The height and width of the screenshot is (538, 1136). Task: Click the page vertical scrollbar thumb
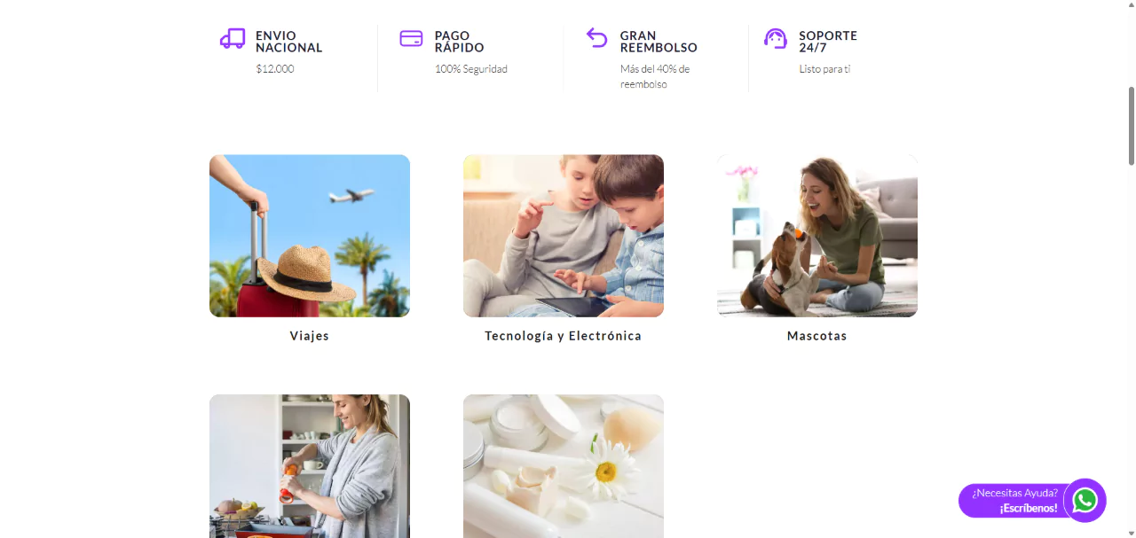point(1131,126)
